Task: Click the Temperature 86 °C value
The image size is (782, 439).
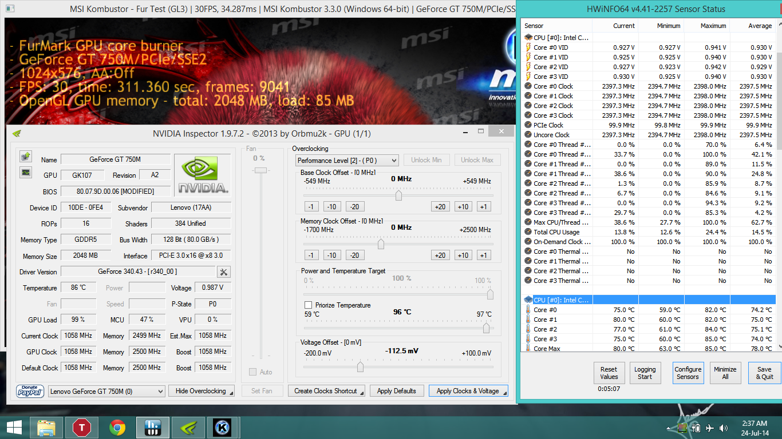Action: click(x=78, y=288)
